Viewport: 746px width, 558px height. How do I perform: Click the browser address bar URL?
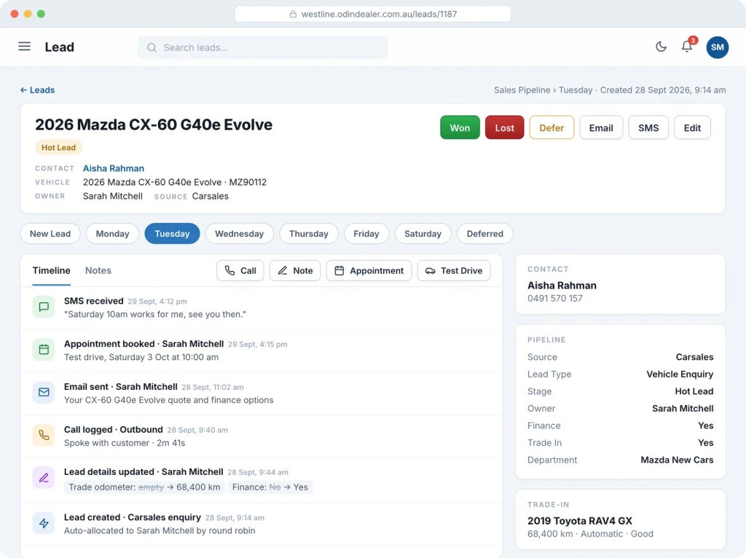372,15
